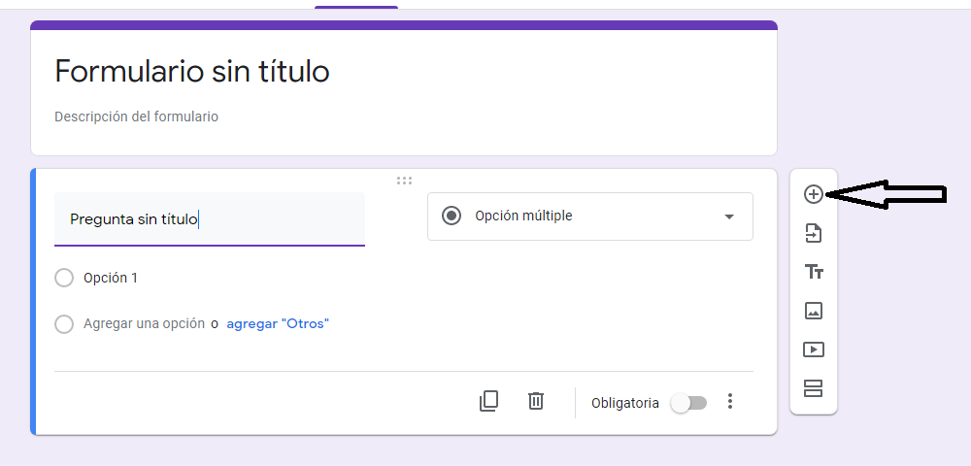This screenshot has width=971, height=466.
Task: Add a title and description block
Action: (x=814, y=272)
